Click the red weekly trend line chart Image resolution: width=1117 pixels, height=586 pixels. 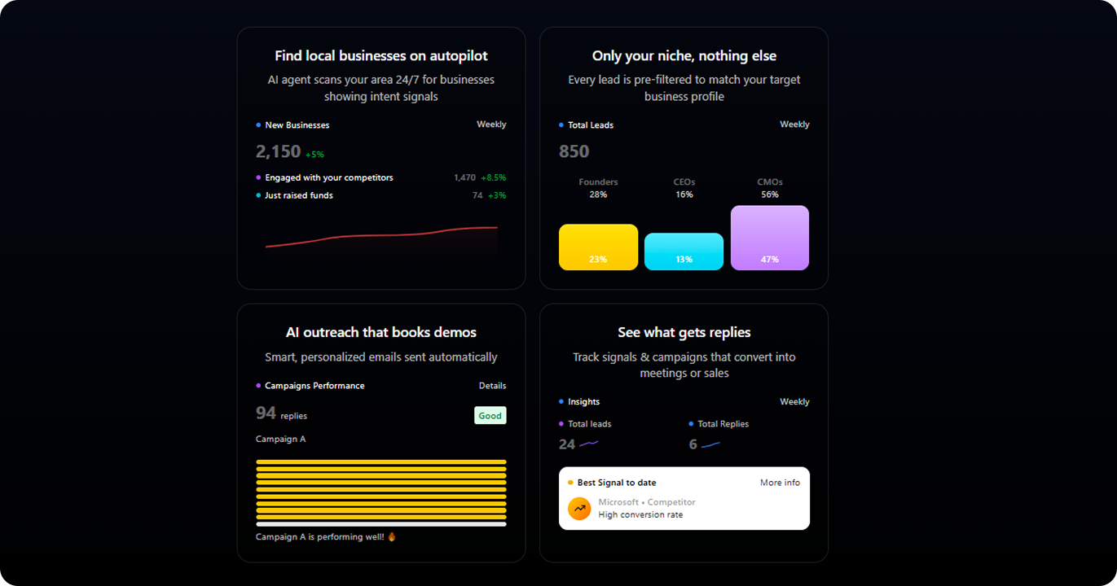380,238
